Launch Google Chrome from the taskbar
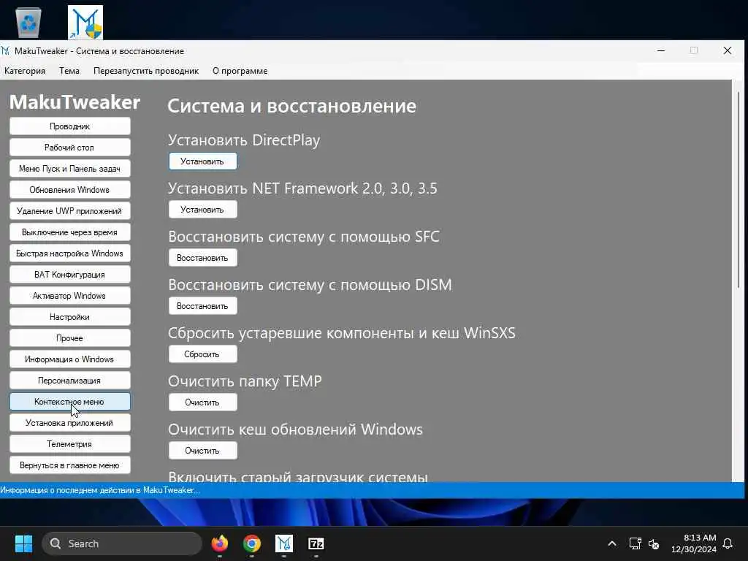The image size is (748, 561). click(252, 543)
